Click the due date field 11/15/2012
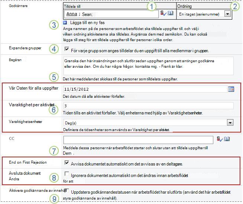Image resolution: width=243 pixels, height=204 pixels. [x=145, y=89]
